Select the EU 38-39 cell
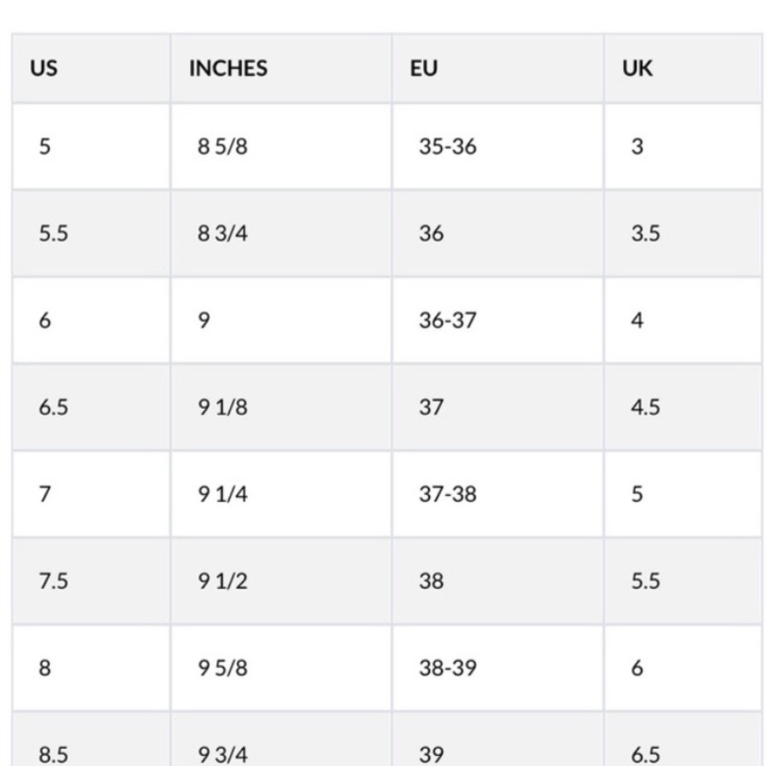Screen dimensions: 766x766 coord(497,668)
